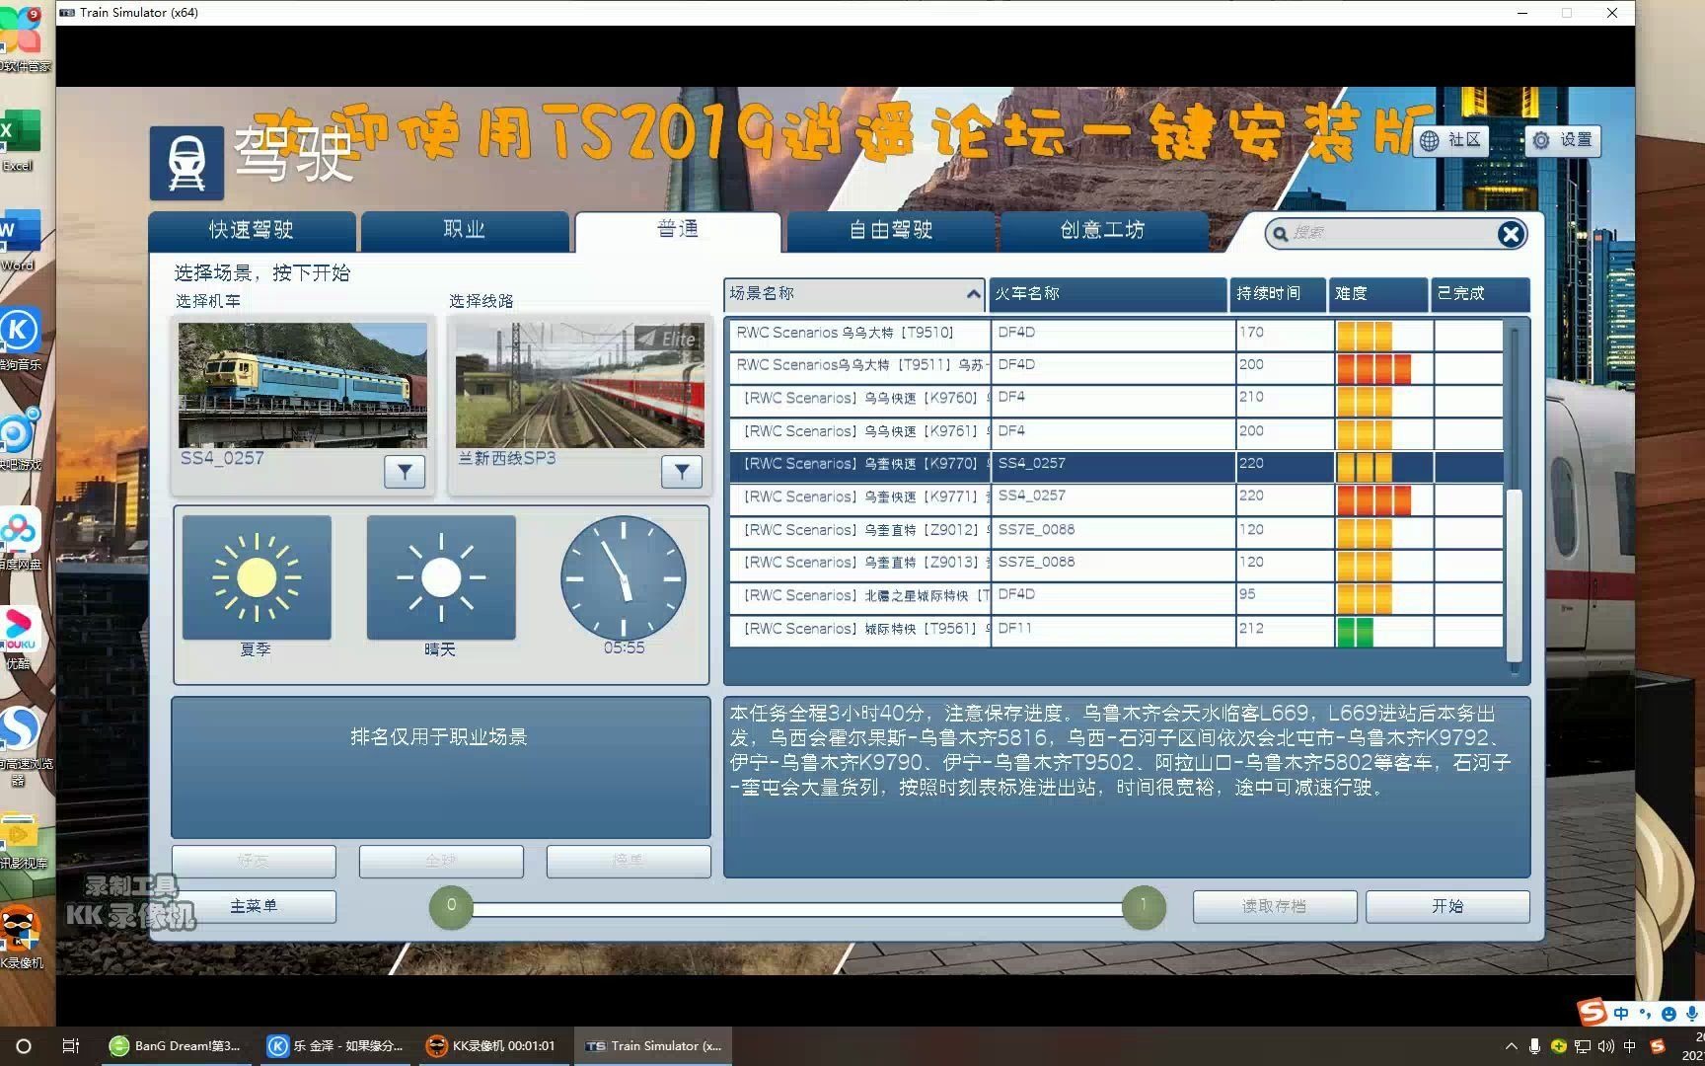
Task: Open 酷狗音乐 desktop shortcut
Action: point(20,340)
